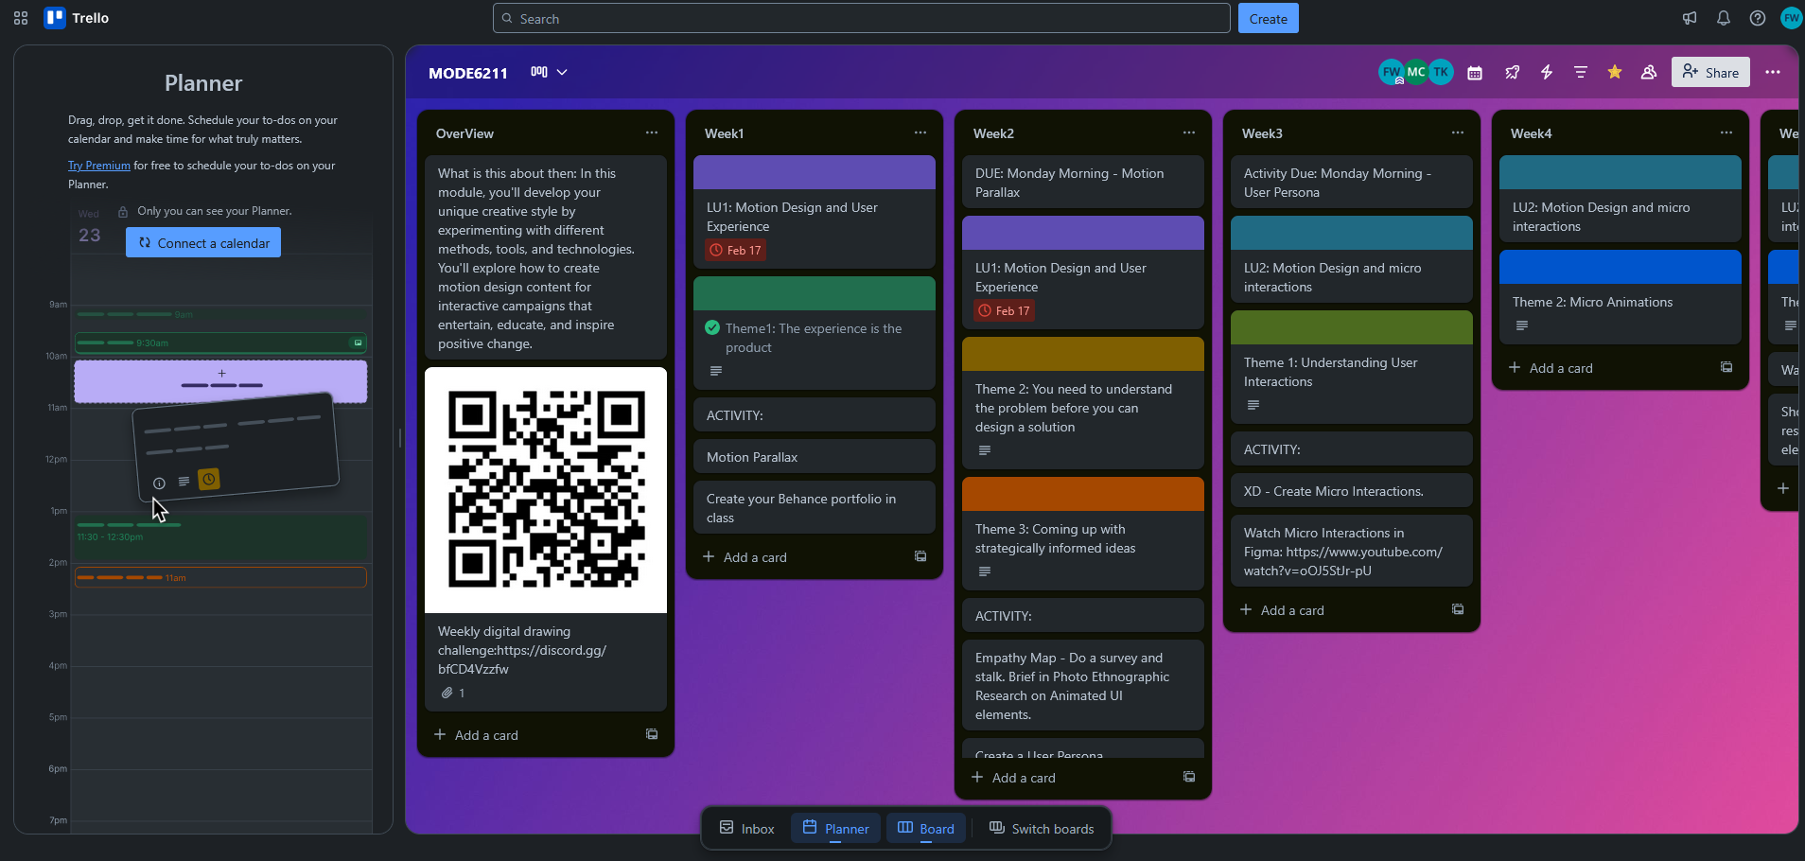Click the FW board member avatar
The width and height of the screenshot is (1805, 861).
pyautogui.click(x=1392, y=72)
